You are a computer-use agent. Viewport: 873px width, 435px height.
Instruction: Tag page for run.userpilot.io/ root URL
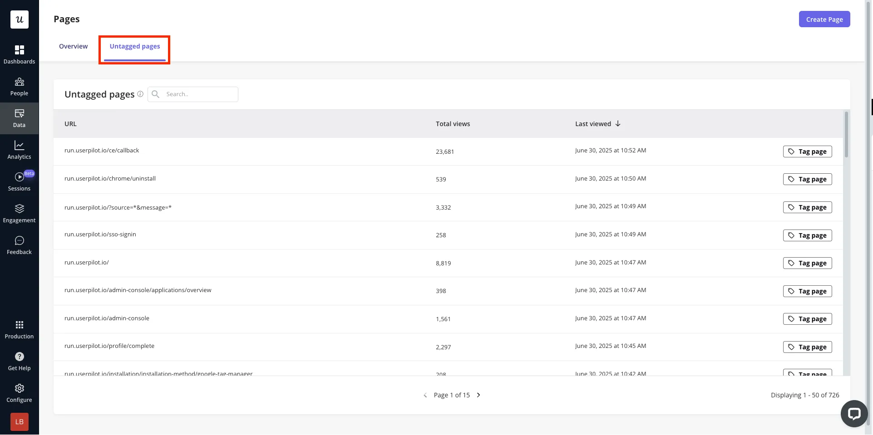pyautogui.click(x=807, y=263)
